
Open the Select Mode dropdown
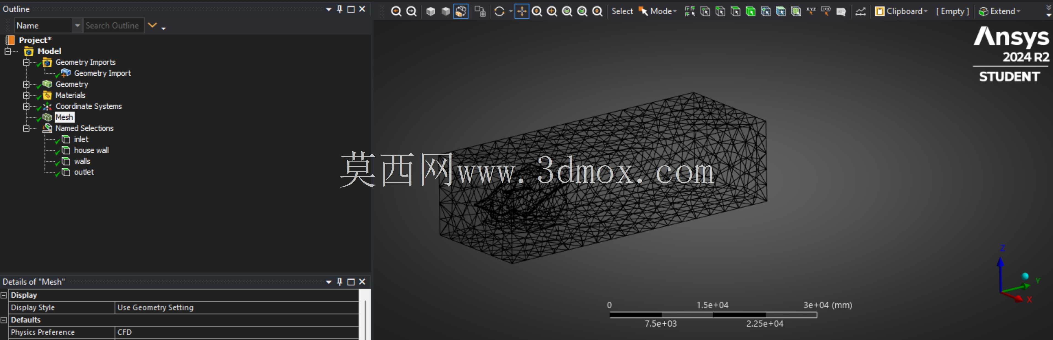coord(658,12)
